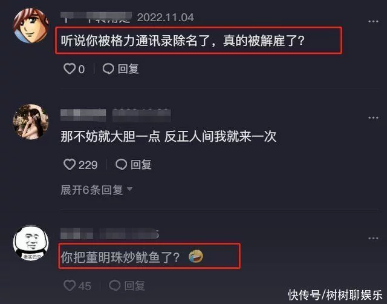Like the comment about 格力通讯录除名
The height and width of the screenshot is (304, 387).
pos(70,68)
